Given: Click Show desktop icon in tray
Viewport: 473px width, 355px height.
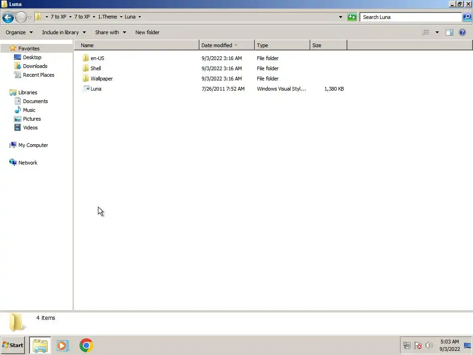Looking at the screenshot, I should pos(467,345).
